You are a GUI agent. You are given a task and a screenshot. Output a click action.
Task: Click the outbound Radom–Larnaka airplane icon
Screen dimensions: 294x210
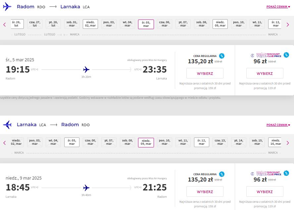(7, 7)
